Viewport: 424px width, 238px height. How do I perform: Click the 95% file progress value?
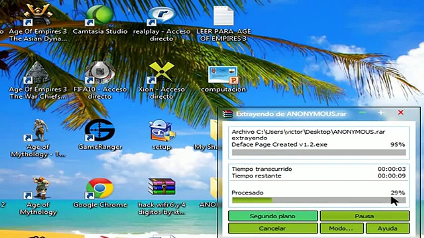click(x=398, y=145)
